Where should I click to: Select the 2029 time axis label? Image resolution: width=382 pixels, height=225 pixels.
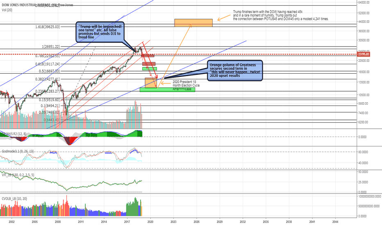[x=220, y=222]
